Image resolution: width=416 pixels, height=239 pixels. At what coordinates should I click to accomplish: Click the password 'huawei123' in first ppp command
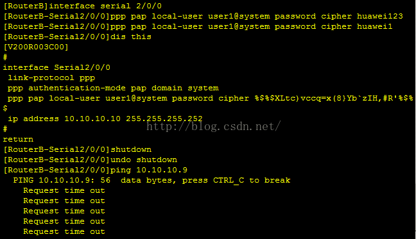(379, 16)
